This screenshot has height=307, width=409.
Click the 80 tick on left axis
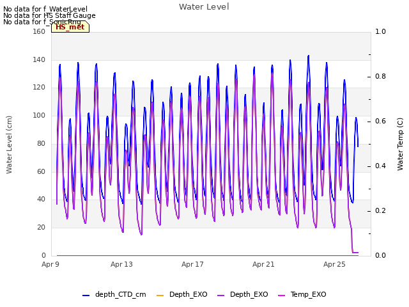(41, 143)
